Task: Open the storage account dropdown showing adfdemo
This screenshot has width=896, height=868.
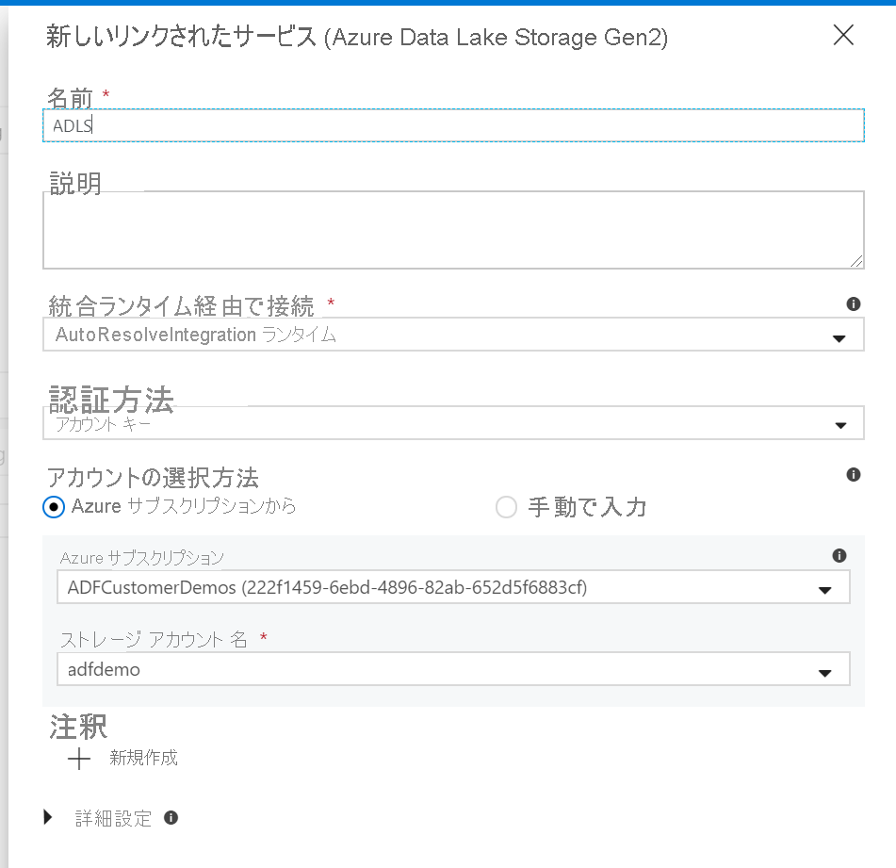Action: pyautogui.click(x=452, y=669)
